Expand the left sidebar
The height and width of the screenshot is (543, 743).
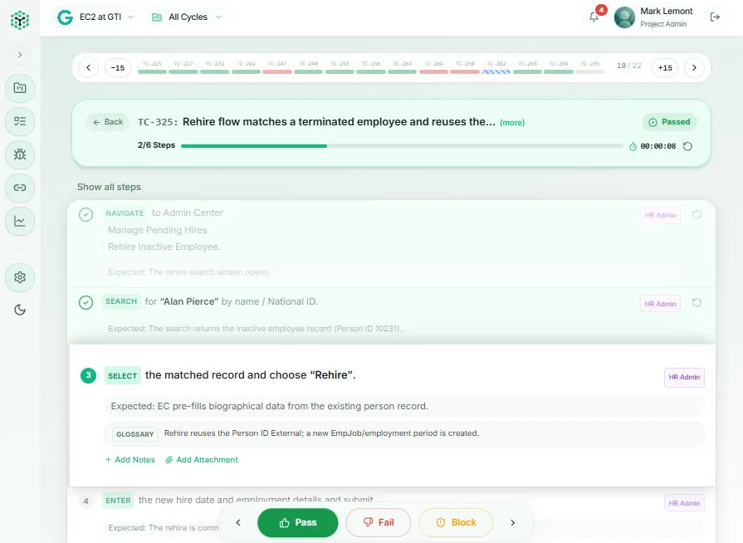(x=20, y=55)
